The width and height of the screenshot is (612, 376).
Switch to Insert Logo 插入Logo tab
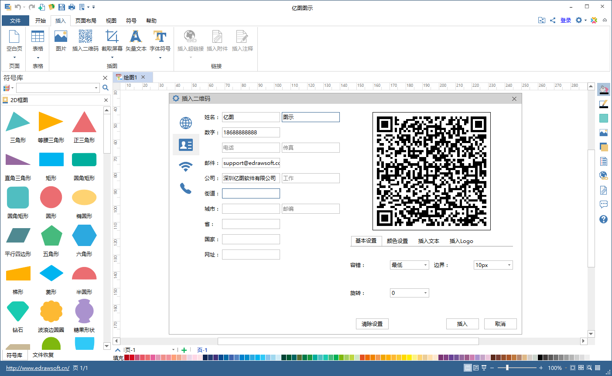pyautogui.click(x=461, y=241)
